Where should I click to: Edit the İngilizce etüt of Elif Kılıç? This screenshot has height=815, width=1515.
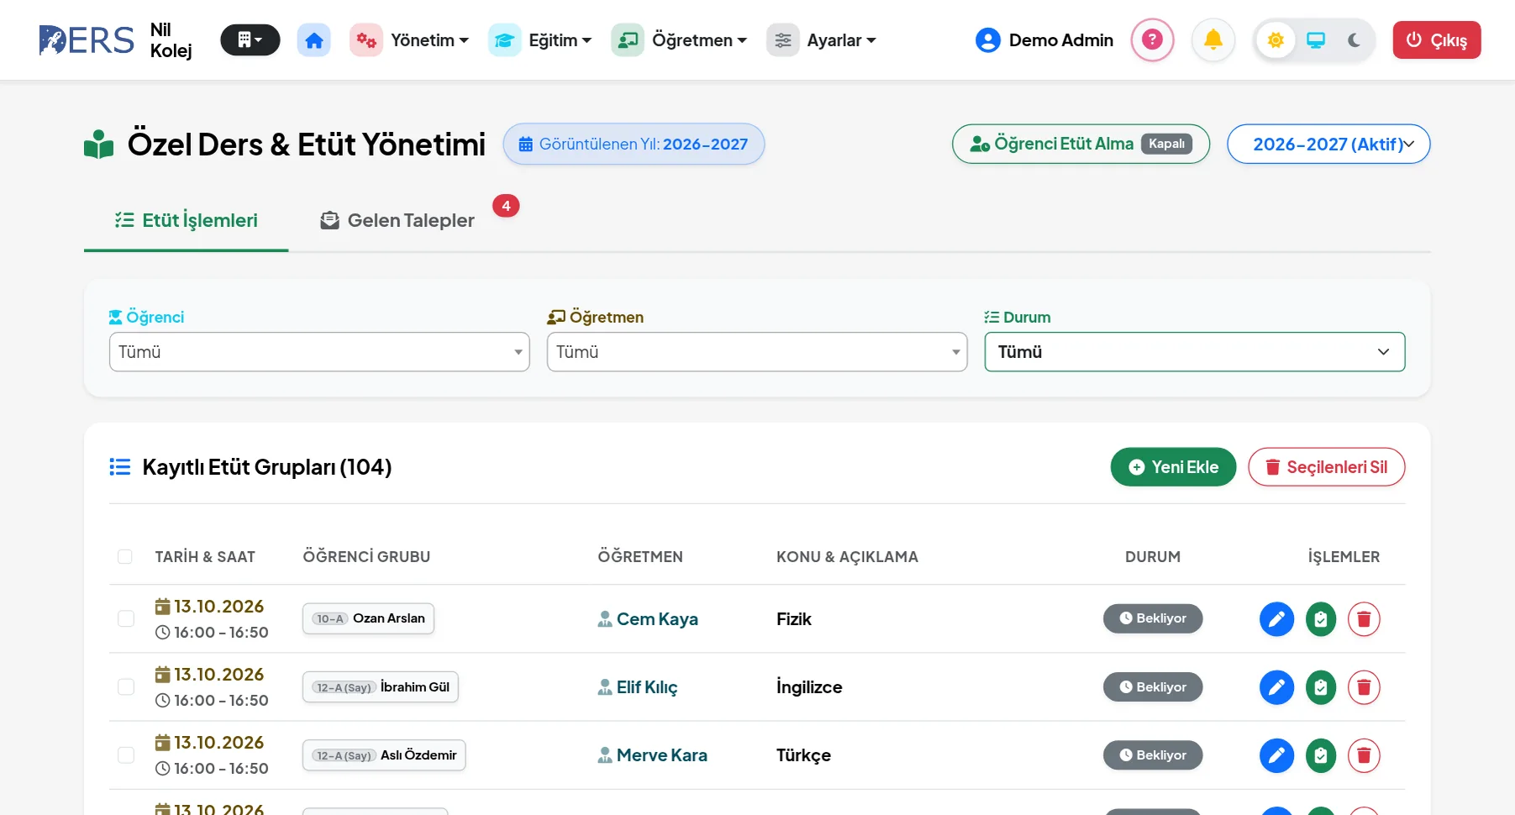click(x=1276, y=687)
